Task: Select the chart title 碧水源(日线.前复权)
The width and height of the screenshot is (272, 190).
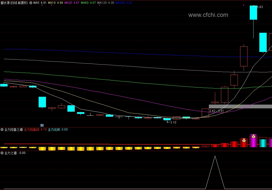Action: tap(14, 3)
